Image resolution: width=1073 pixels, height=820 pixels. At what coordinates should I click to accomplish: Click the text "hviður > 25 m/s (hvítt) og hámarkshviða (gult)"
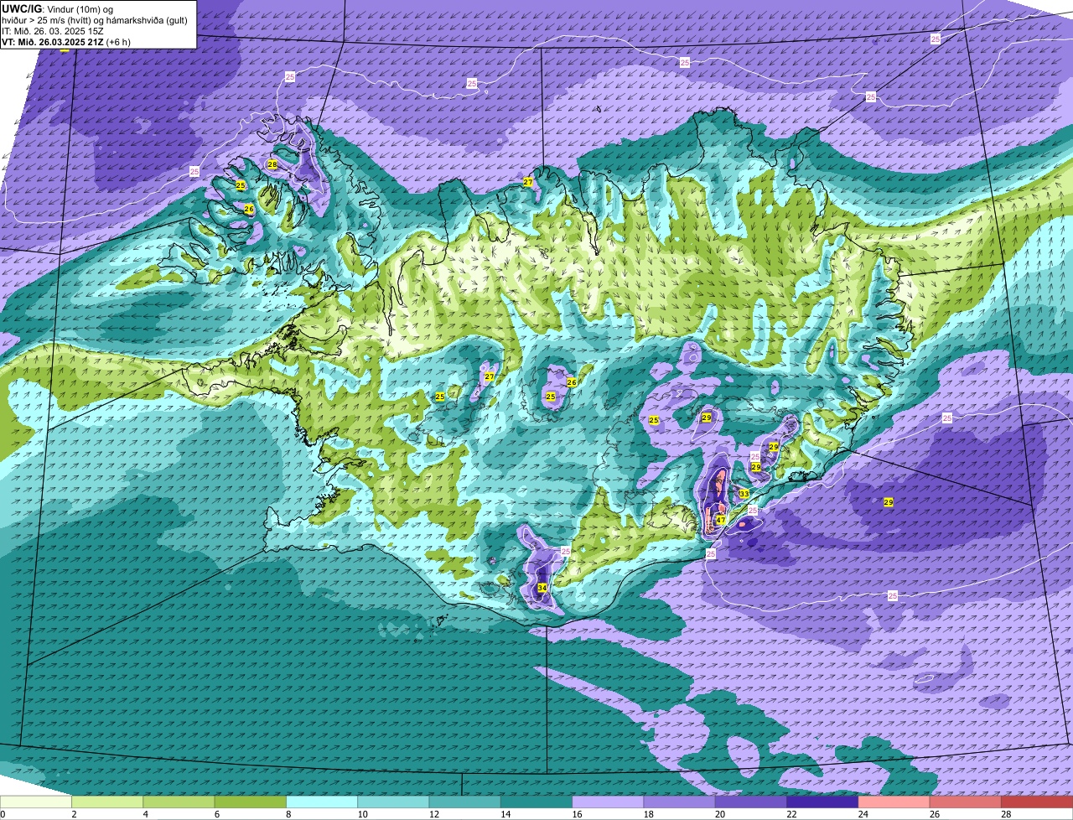(95, 20)
